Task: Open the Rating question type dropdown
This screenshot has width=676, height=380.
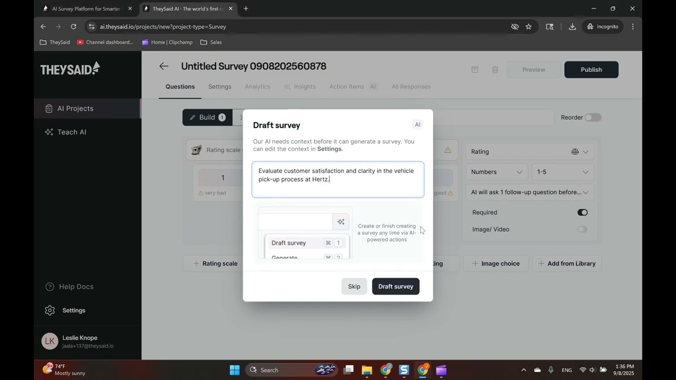Action: click(x=530, y=151)
